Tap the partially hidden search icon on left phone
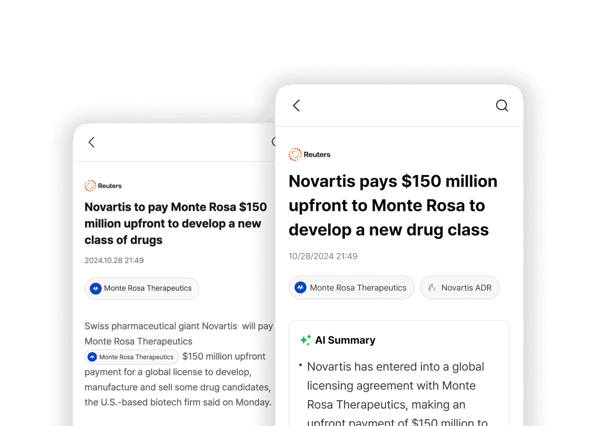595x426 pixels. (274, 142)
